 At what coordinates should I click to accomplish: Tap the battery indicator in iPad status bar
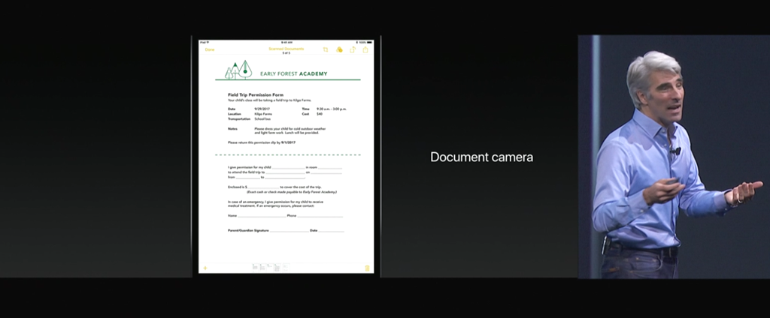pyautogui.click(x=369, y=42)
